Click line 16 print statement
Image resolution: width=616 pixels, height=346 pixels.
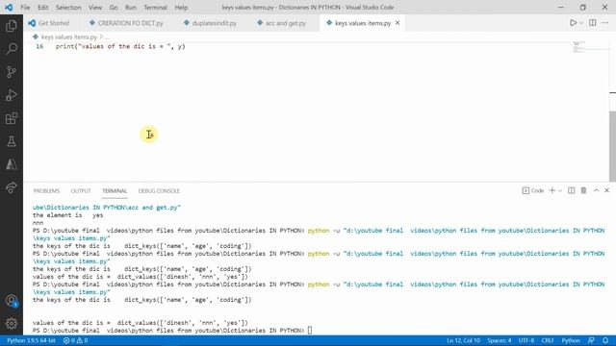(x=120, y=46)
